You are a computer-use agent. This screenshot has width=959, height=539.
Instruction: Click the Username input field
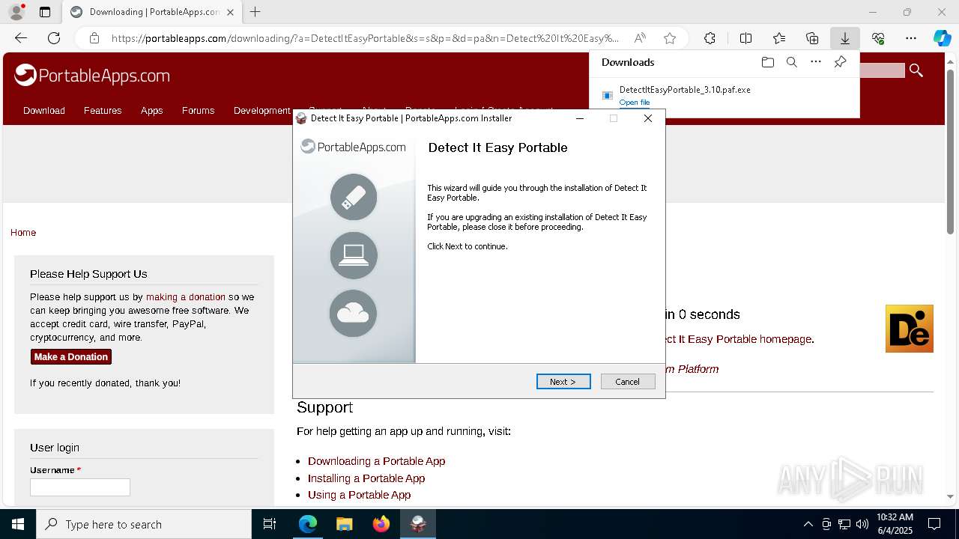80,487
